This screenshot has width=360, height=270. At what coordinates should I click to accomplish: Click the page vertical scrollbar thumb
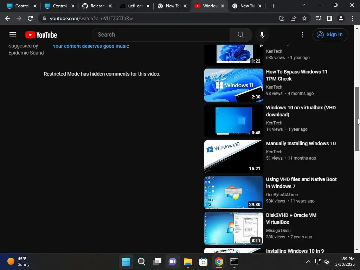tap(357, 119)
